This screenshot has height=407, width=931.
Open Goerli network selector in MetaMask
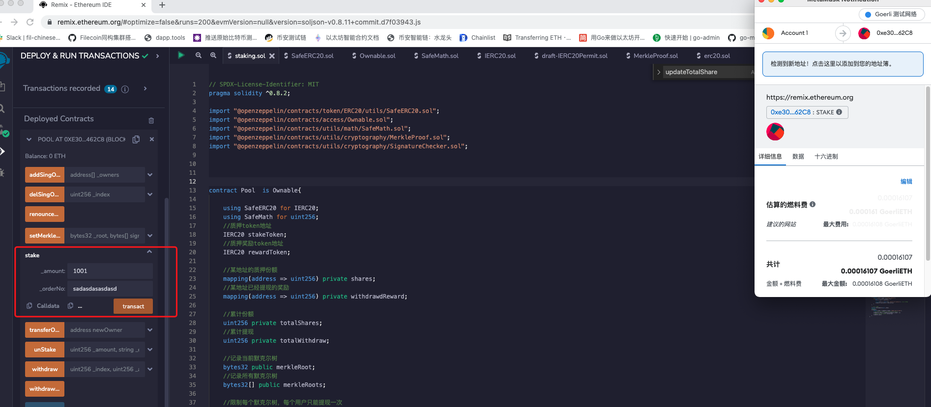[891, 14]
